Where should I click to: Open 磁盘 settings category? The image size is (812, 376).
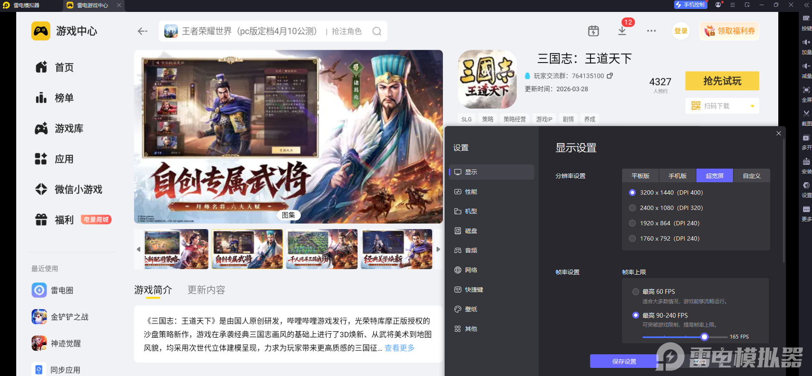click(492, 231)
